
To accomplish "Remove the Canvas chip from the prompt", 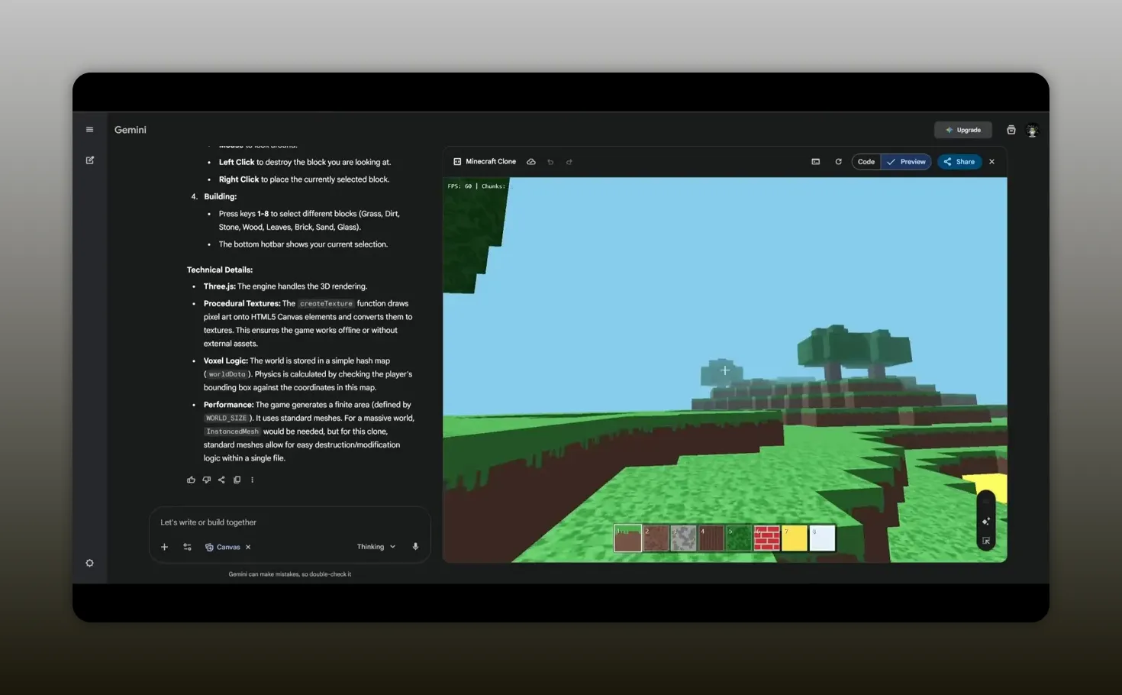I will 247,547.
